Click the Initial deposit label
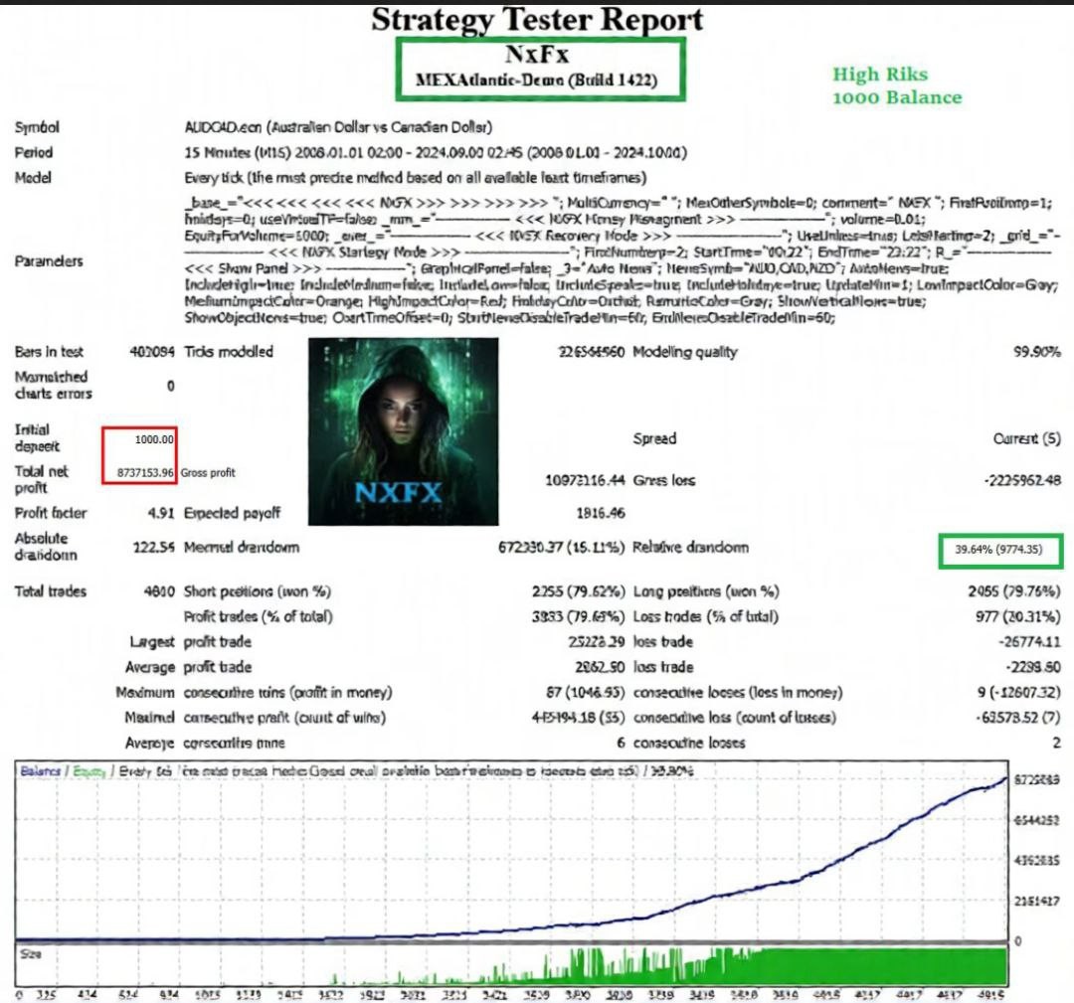Viewport: 1074px width, 1003px height. click(37, 437)
